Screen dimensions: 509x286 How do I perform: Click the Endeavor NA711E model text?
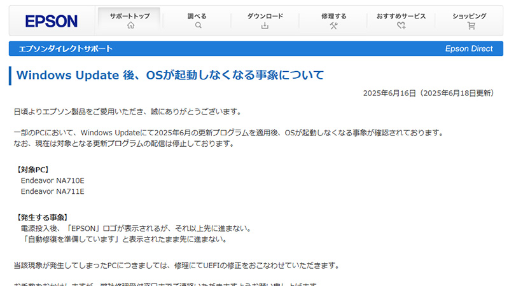(x=53, y=191)
